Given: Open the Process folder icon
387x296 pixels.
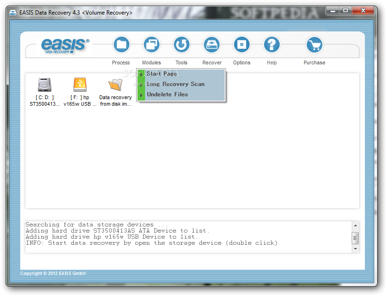Looking at the screenshot, I should click(121, 45).
